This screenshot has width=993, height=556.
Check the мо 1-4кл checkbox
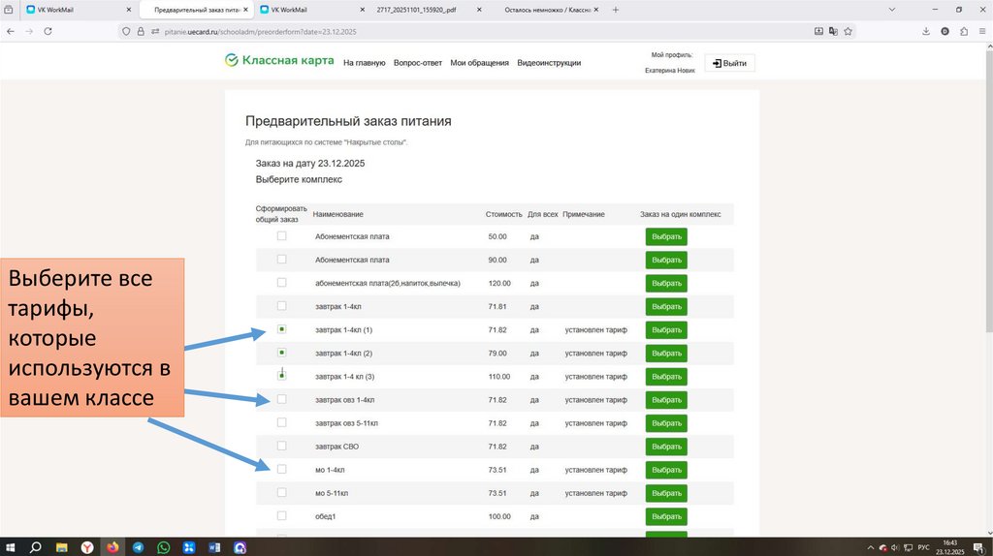pos(282,470)
